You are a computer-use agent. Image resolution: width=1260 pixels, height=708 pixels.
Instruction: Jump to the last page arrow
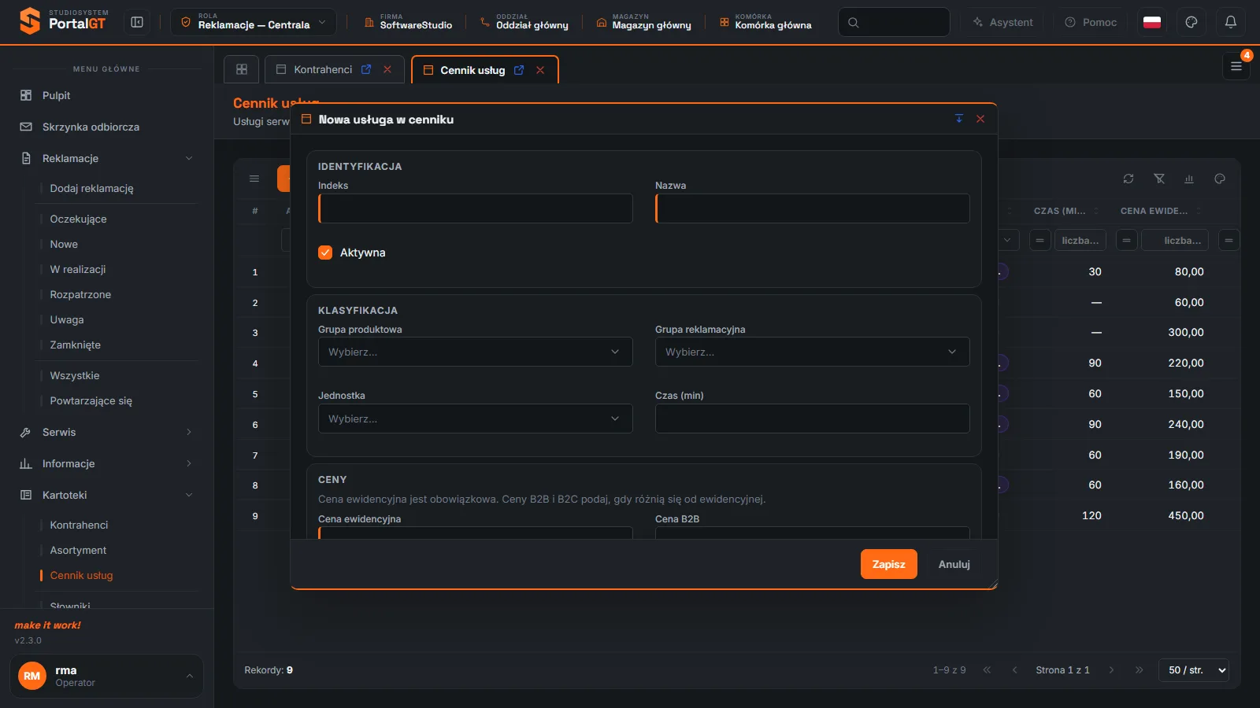tap(1139, 670)
